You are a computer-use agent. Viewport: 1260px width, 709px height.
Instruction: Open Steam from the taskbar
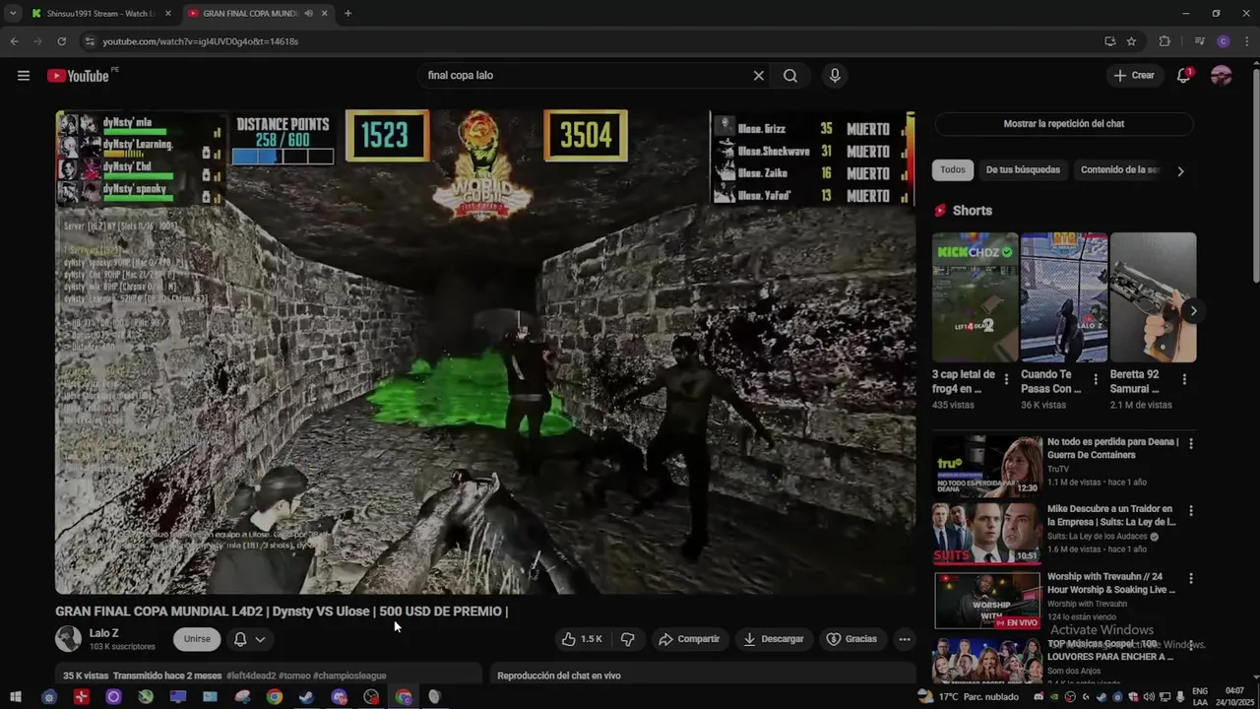[306, 697]
